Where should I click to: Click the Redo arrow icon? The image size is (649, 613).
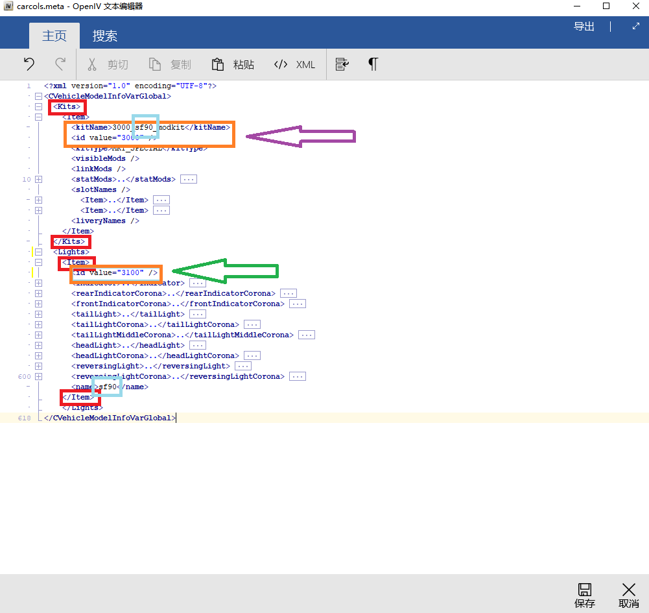click(x=60, y=64)
